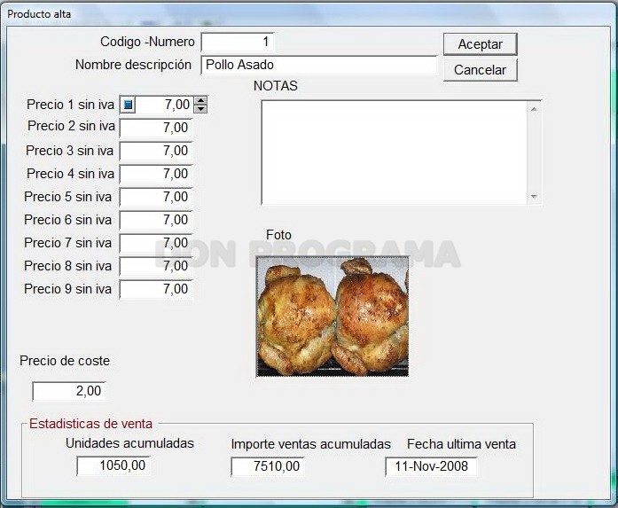618x508 pixels.
Task: Select the Precio de coste field
Action: 69,391
